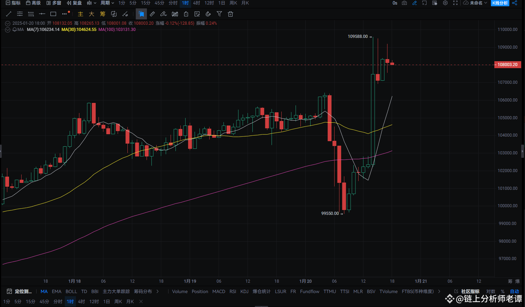
Task: Open the 未命名 layout dropdown
Action: click(x=475, y=3)
